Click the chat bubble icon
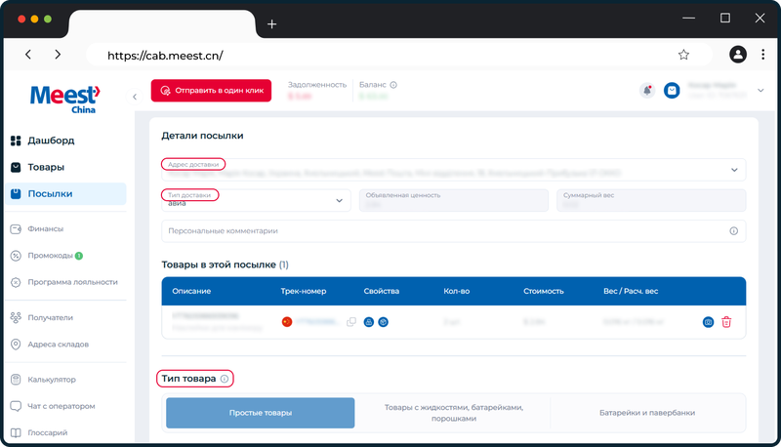 (x=16, y=406)
